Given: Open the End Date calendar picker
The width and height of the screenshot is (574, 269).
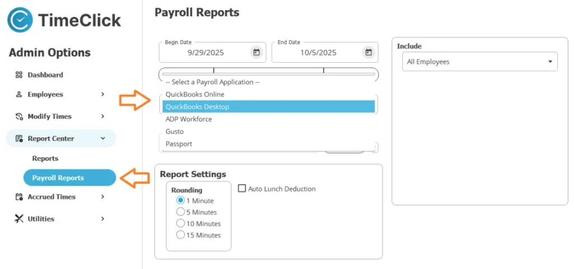Looking at the screenshot, I should (x=368, y=53).
